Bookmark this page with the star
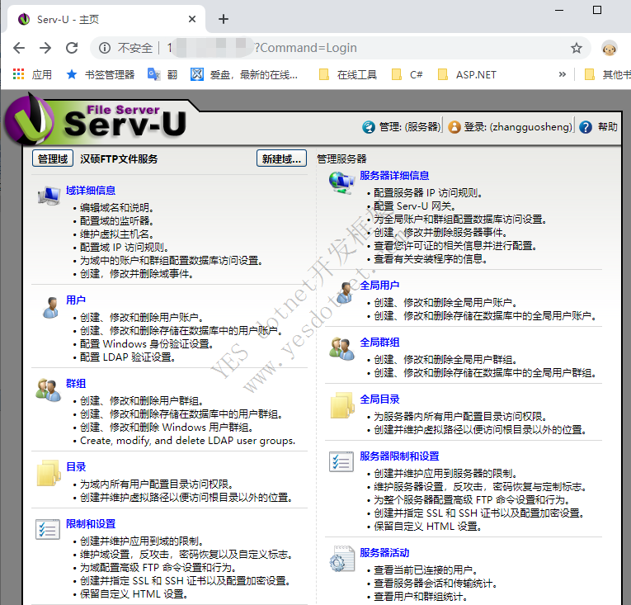 [577, 48]
